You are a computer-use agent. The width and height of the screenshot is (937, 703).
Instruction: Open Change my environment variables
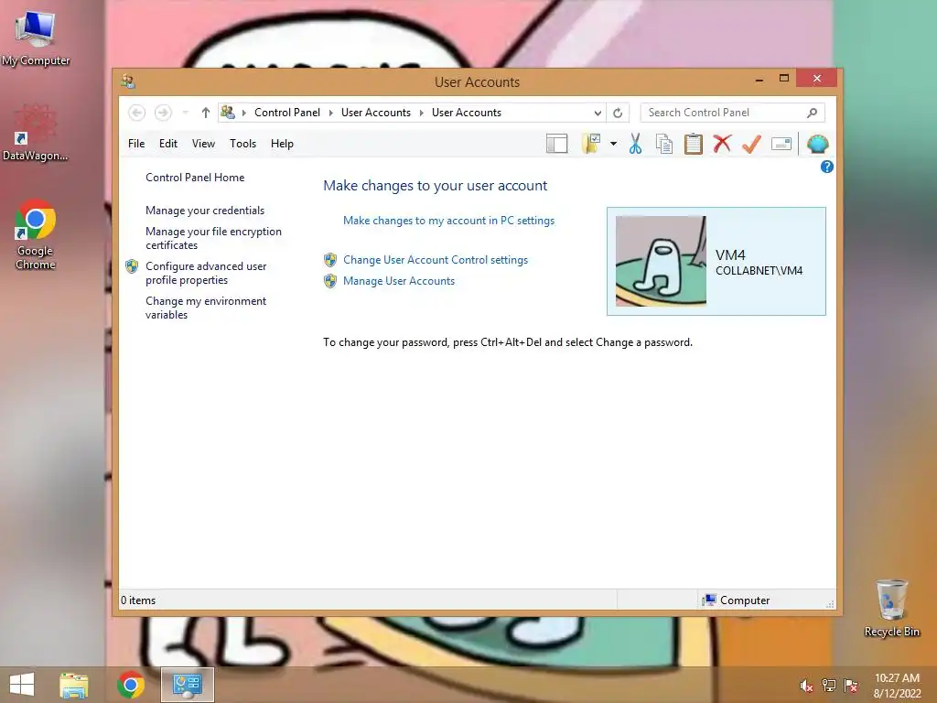(206, 308)
